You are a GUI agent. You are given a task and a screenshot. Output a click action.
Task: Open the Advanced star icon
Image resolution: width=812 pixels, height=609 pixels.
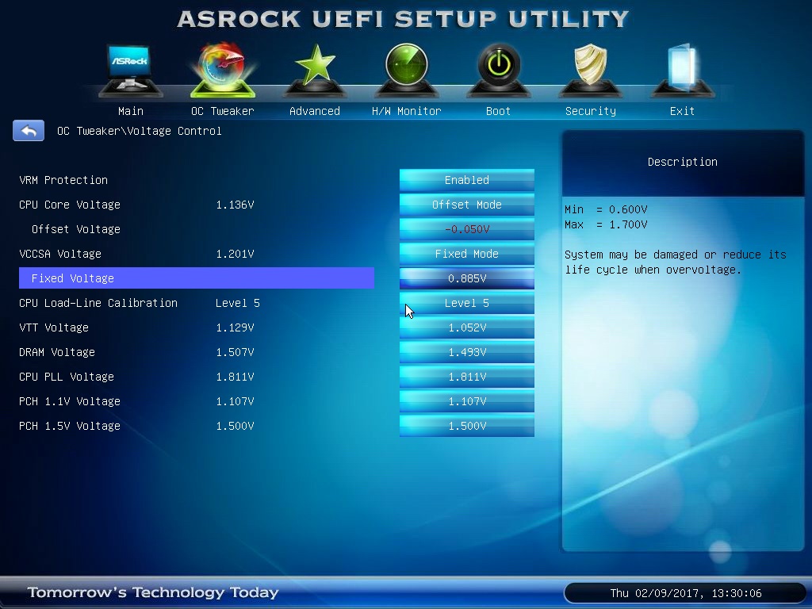point(314,71)
